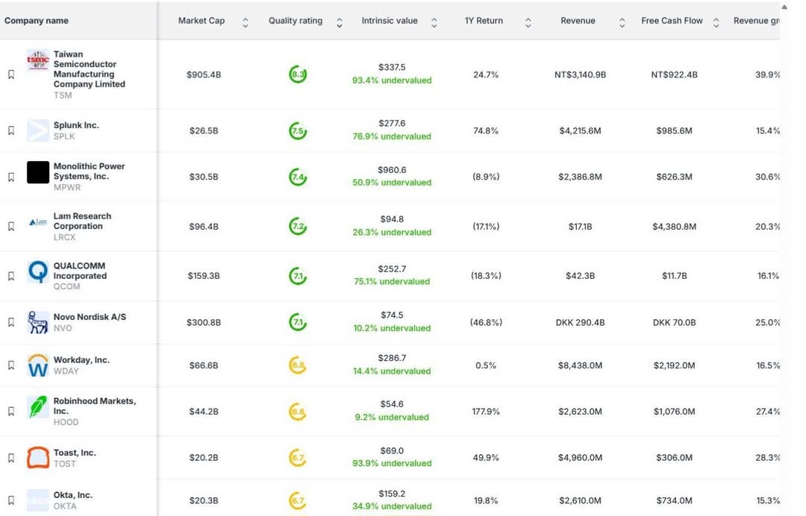Click the Monolithic Power black logo
This screenshot has width=806, height=516.
(38, 172)
